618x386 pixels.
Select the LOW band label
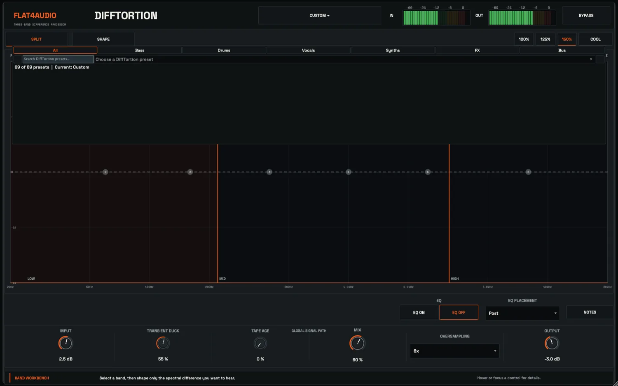(31, 279)
